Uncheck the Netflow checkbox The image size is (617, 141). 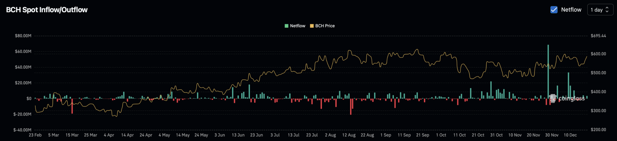(554, 10)
